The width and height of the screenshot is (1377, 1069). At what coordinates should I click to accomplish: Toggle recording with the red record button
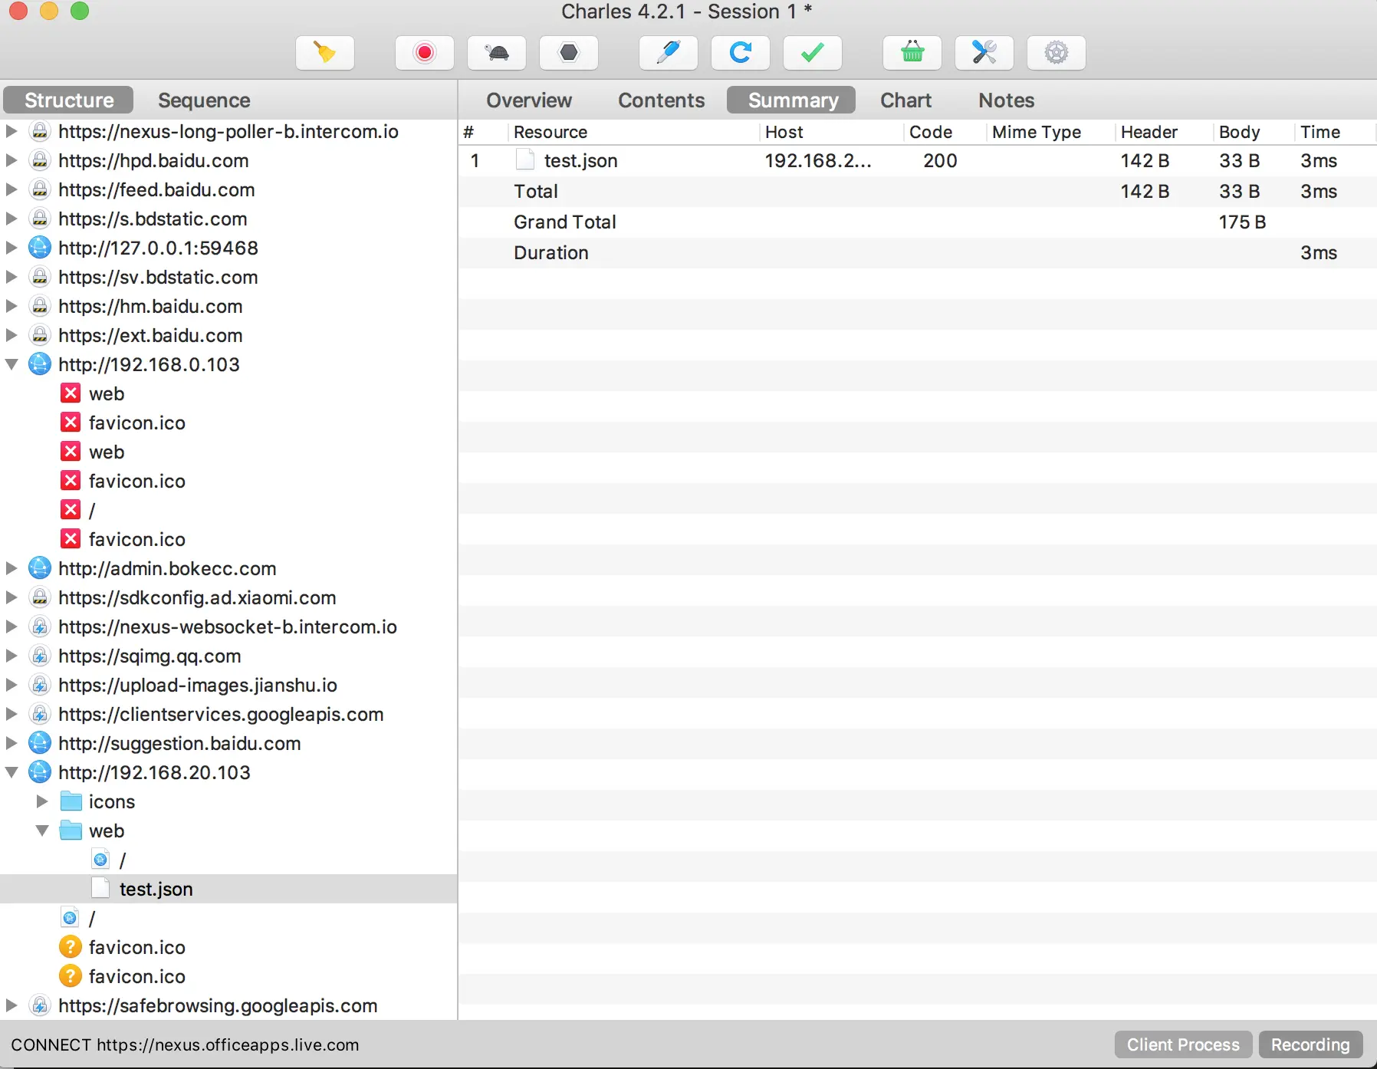pos(425,53)
